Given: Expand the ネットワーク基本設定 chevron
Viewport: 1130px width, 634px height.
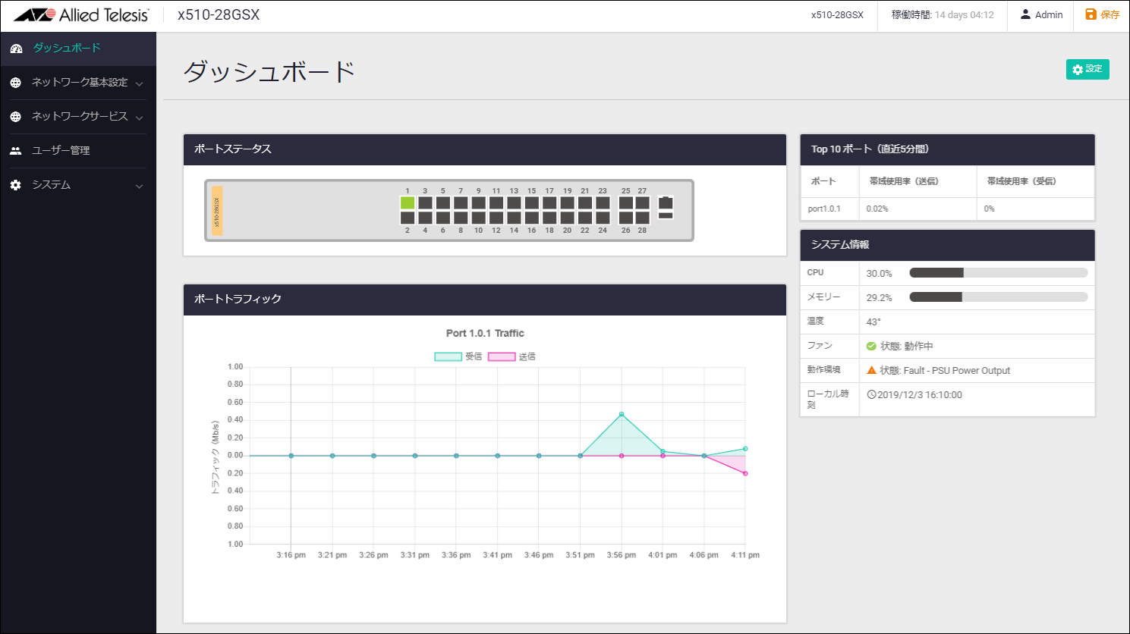Looking at the screenshot, I should (x=139, y=83).
